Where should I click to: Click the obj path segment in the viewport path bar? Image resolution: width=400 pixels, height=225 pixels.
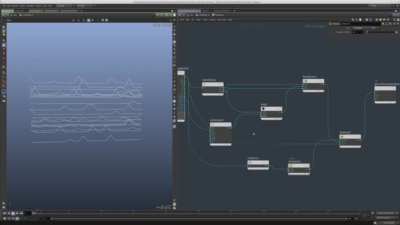point(14,15)
